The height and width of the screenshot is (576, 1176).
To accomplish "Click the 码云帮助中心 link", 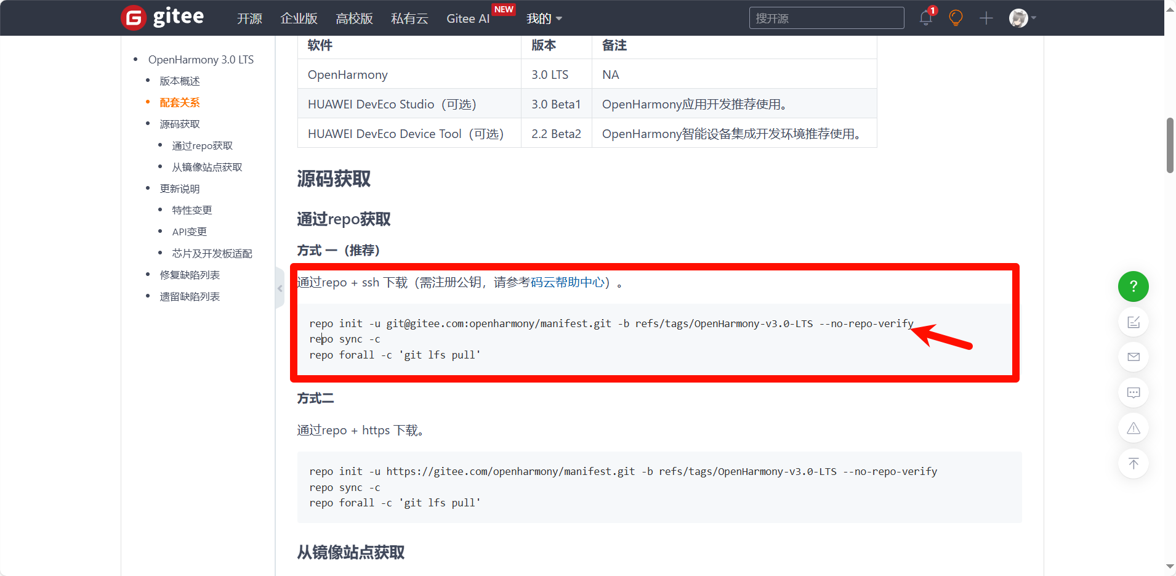I will click(x=567, y=282).
